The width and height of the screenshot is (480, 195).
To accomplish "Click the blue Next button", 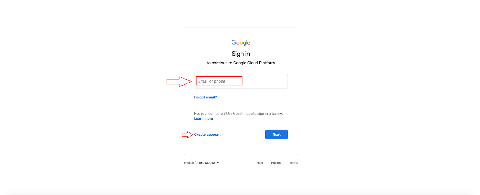I will click(277, 135).
